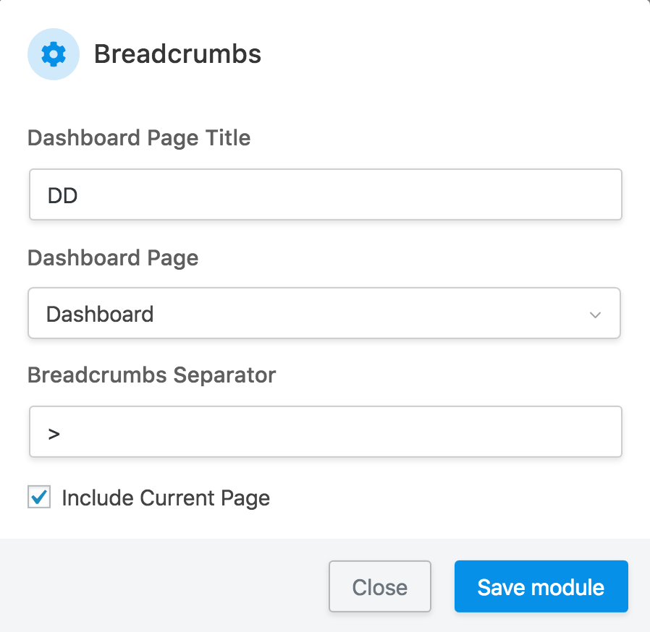The image size is (650, 632).
Task: Click the Dashboard Page Title label
Action: (x=139, y=137)
